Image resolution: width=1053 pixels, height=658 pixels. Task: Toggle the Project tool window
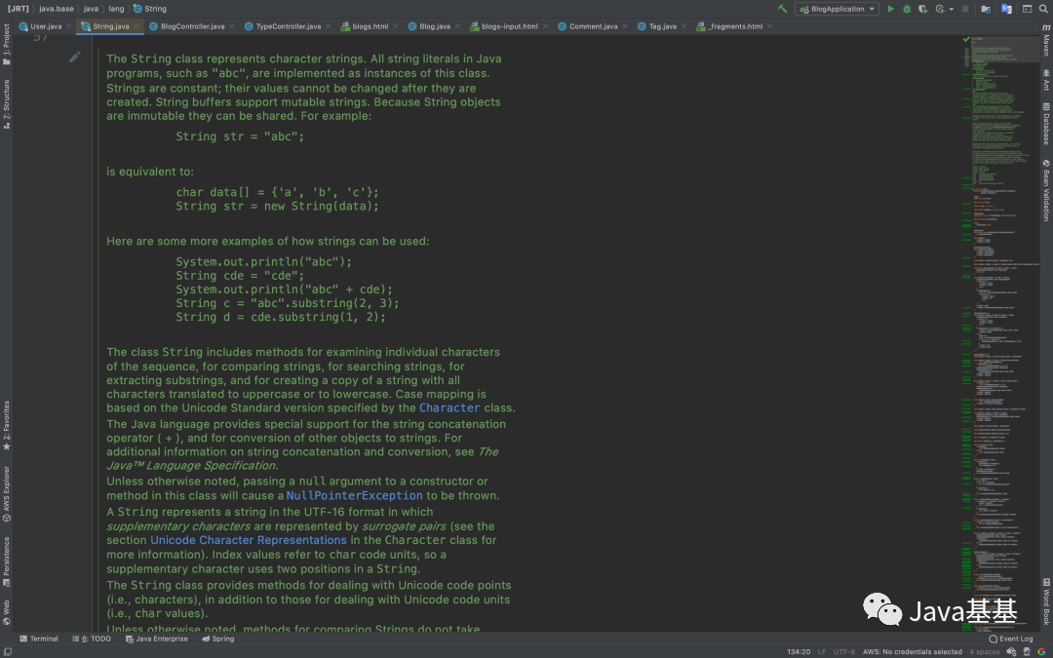(x=6, y=44)
